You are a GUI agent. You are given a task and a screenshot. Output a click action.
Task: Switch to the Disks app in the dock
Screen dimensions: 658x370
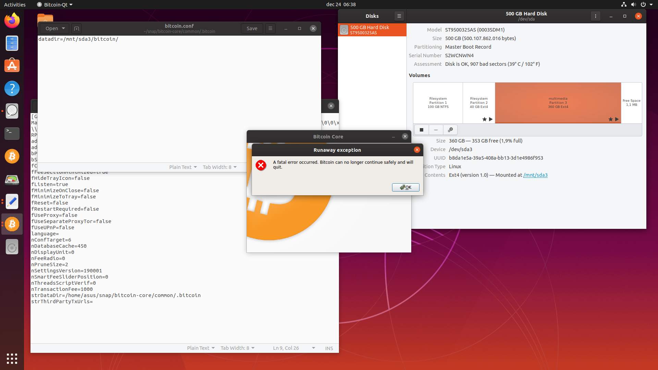coord(12,111)
